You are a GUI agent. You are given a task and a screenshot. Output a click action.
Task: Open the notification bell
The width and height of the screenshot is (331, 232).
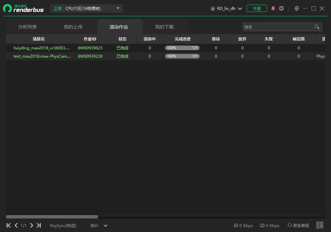(x=273, y=8)
